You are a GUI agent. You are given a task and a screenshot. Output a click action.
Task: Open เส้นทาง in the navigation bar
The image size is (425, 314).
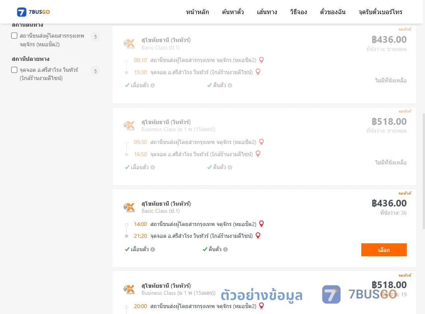[267, 12]
